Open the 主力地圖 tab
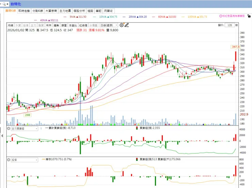252x188 pixels. [65, 11]
